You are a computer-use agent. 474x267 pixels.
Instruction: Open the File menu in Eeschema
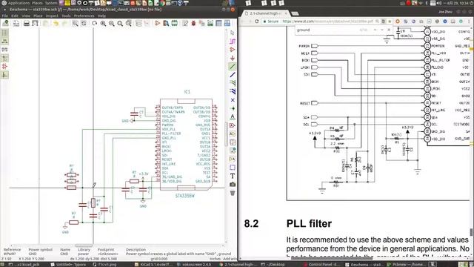5,16
